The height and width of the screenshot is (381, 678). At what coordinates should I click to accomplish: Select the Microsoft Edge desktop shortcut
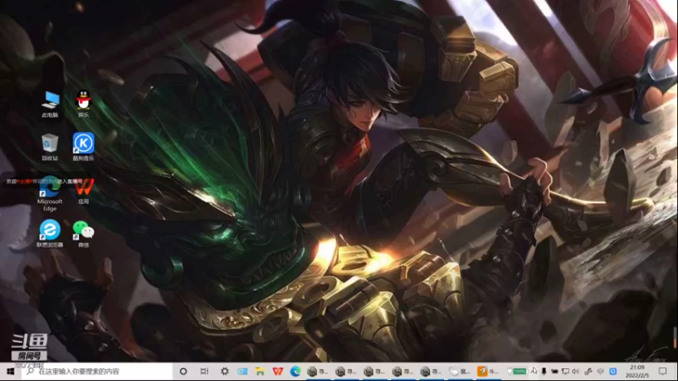click(x=50, y=194)
